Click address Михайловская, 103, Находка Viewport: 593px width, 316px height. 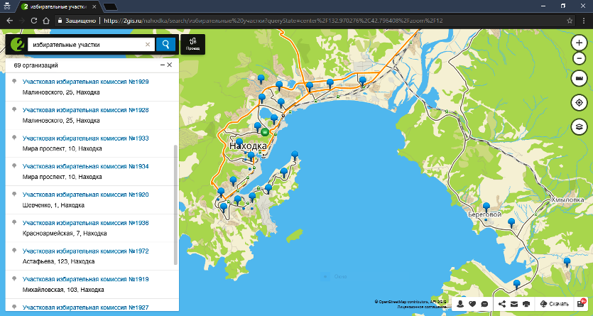[63, 290]
